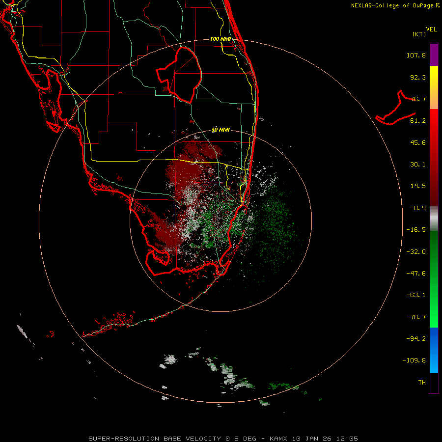Pick the blue segment of color bar
442x442 pixels.
(x=434, y=350)
